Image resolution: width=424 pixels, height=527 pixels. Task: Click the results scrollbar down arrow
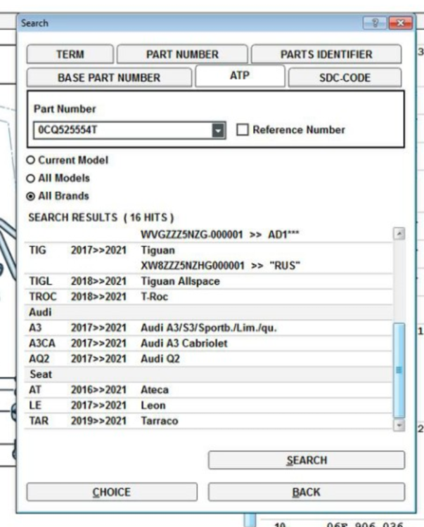pos(399,425)
